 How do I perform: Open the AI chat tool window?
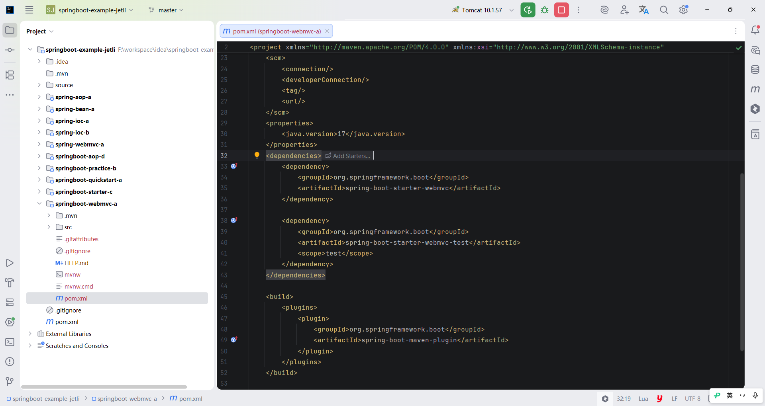755,50
